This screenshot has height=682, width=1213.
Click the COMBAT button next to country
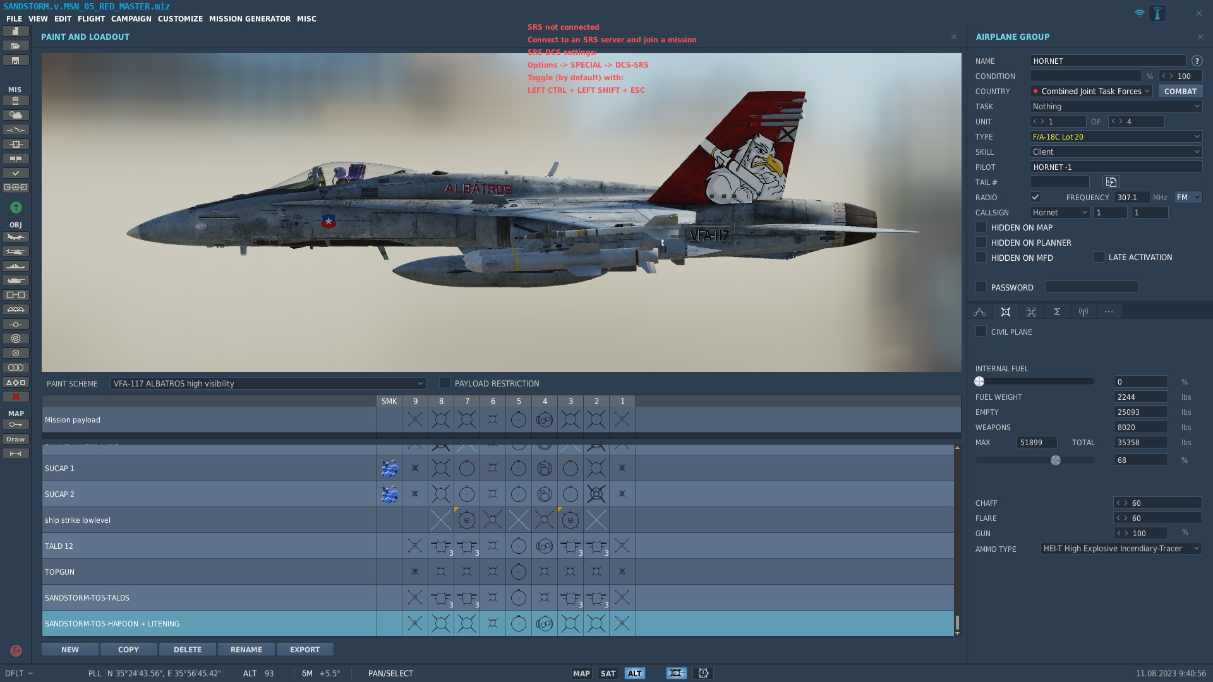coord(1180,92)
